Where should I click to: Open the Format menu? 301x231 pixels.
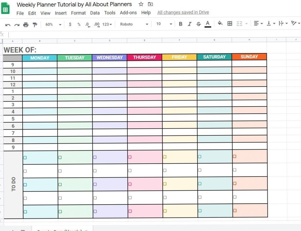[x=78, y=13]
